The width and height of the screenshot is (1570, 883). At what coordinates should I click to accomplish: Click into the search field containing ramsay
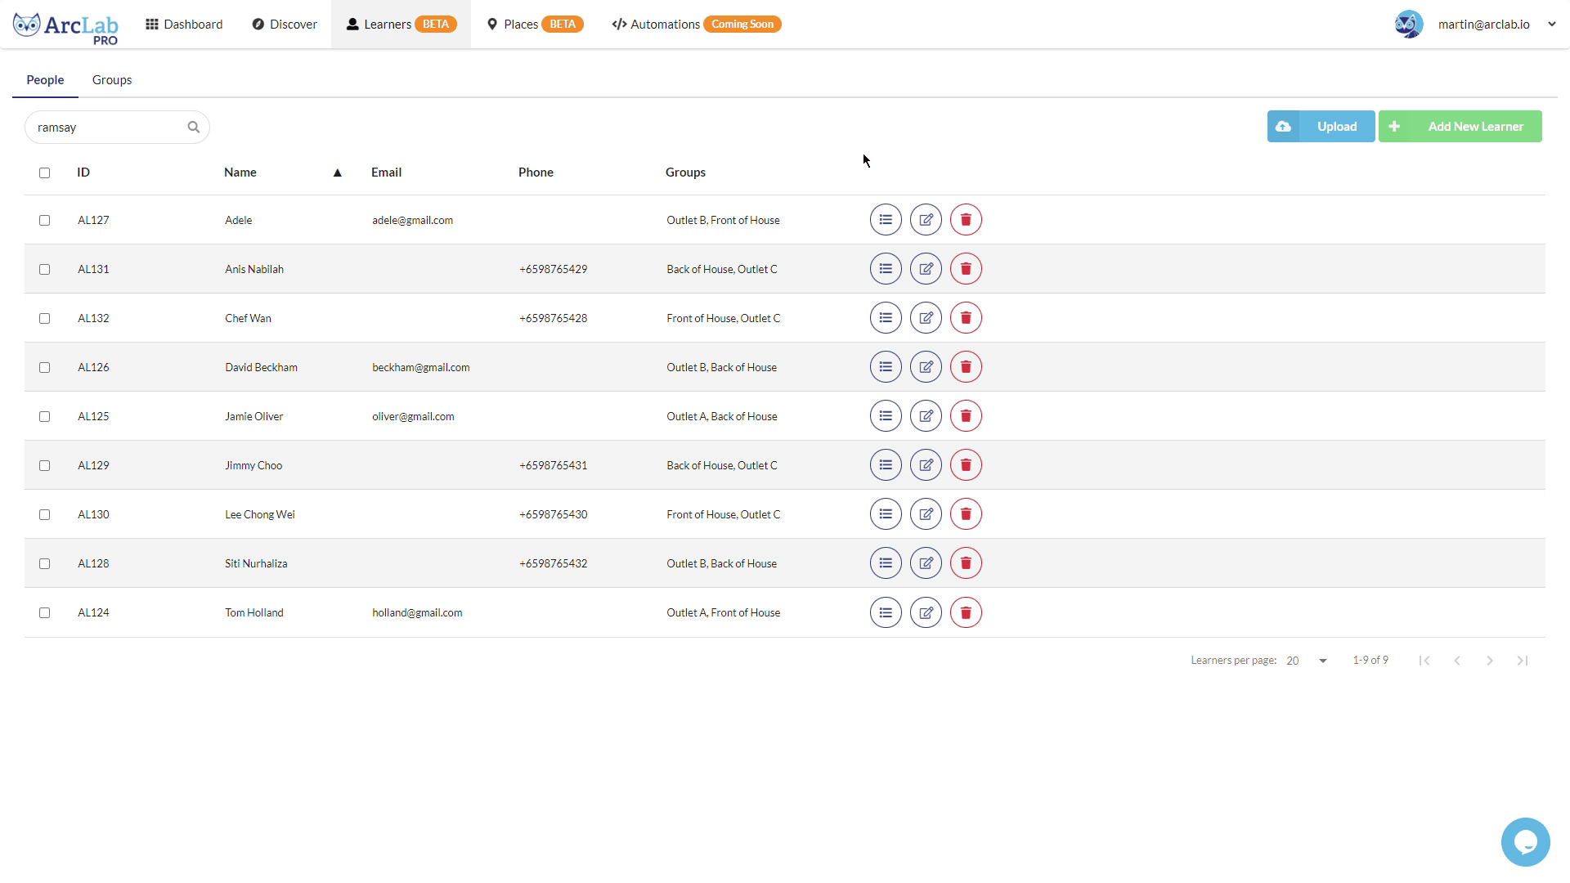[106, 128]
